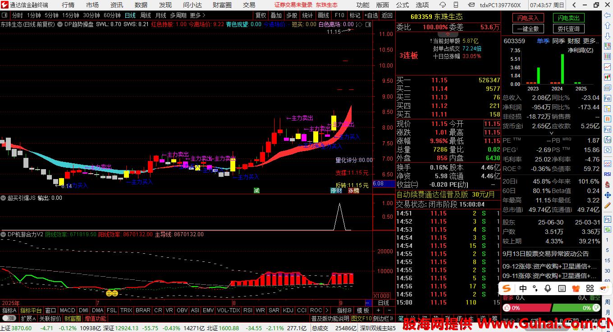Viewport: 613px width, 332px height.
Task: Click the application logo in title bar
Action: click(5, 5)
